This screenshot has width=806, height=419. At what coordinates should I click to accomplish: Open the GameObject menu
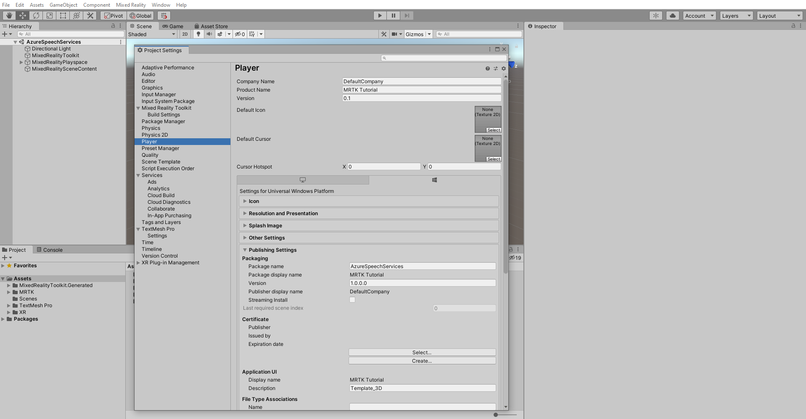pyautogui.click(x=63, y=5)
